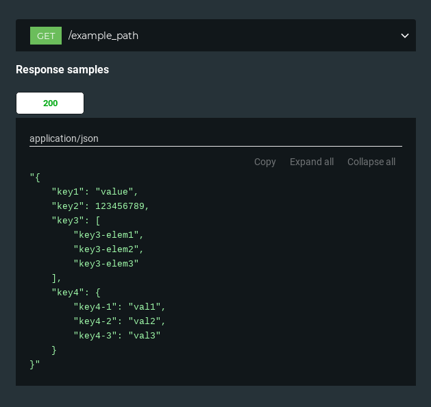
Task: Click the "val3" string value
Action: tap(145, 336)
